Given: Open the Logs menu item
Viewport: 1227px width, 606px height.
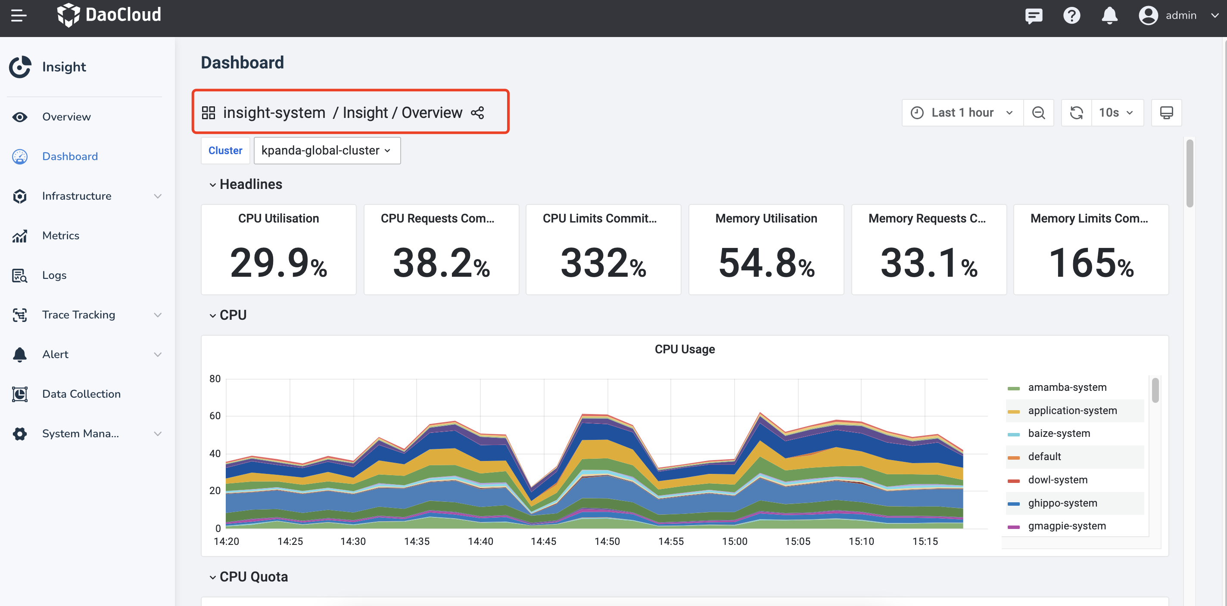Looking at the screenshot, I should 54,275.
